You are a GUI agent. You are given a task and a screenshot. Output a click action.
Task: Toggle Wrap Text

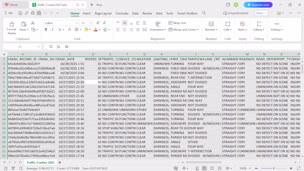(x=177, y=23)
